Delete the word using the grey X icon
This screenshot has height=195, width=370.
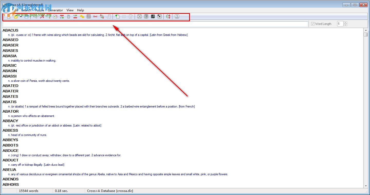point(124,16)
